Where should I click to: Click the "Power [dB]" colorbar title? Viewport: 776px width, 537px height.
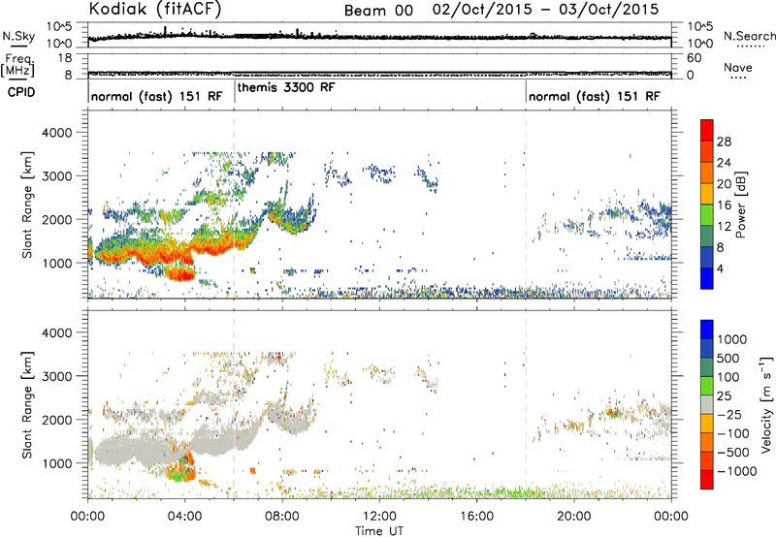(x=741, y=205)
